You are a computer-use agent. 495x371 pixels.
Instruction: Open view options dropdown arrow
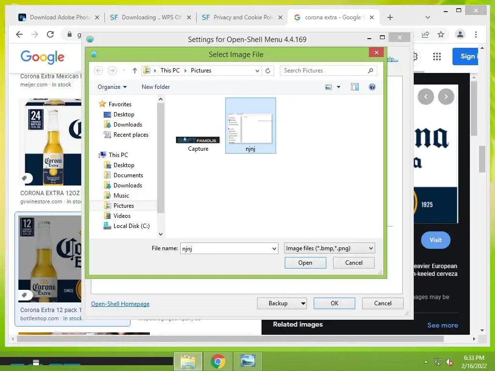pos(338,87)
